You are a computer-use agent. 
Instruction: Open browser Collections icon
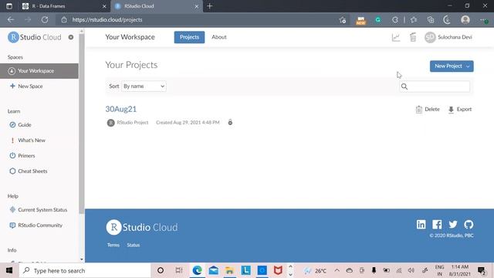(431, 20)
